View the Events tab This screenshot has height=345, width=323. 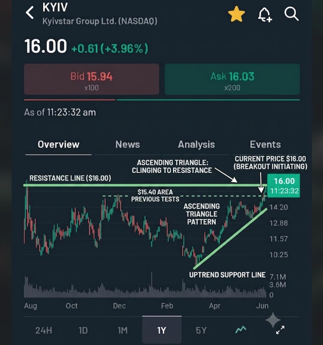[265, 144]
